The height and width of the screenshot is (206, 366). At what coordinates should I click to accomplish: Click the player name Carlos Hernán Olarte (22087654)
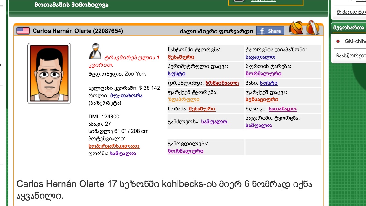(78, 31)
